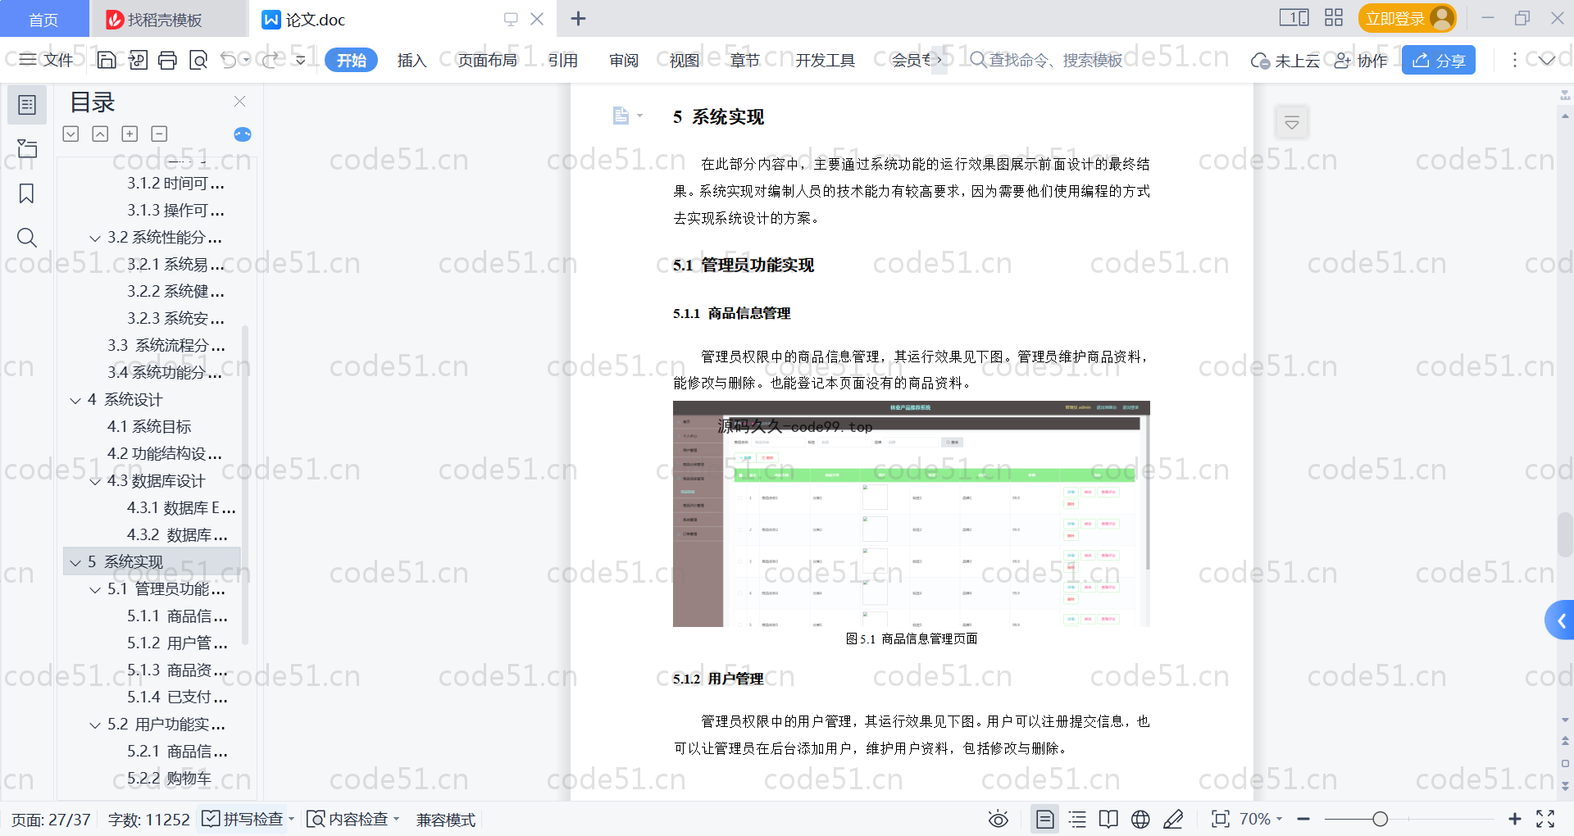Open the Bookmark panel in the sidebar

click(x=27, y=193)
